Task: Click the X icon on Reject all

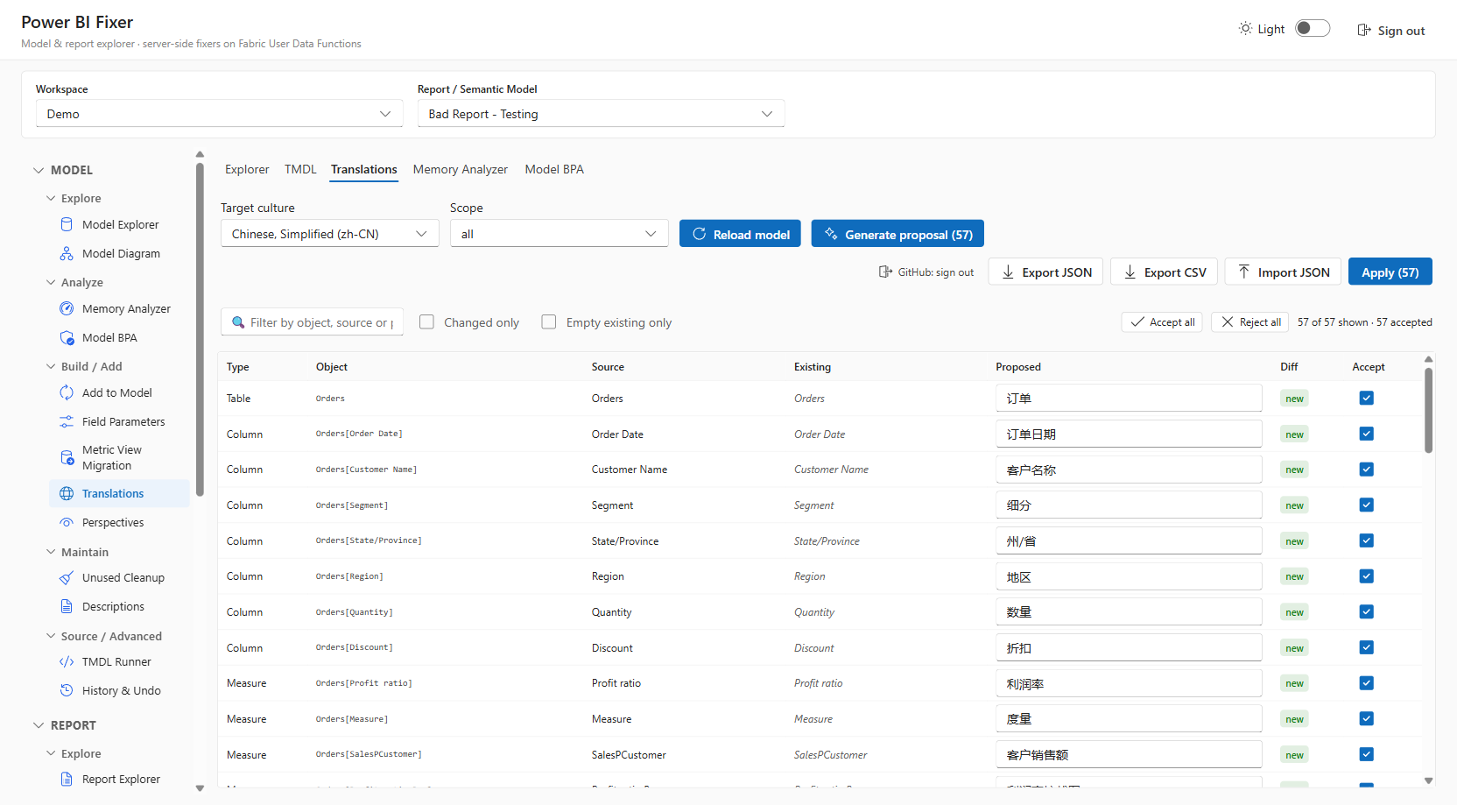Action: 1228,321
